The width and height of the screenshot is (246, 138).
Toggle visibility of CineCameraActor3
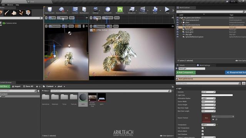[x=178, y=20]
